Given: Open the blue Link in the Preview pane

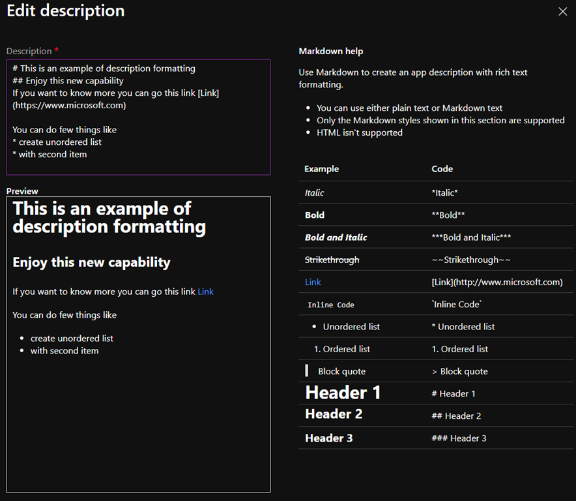Looking at the screenshot, I should (x=205, y=292).
